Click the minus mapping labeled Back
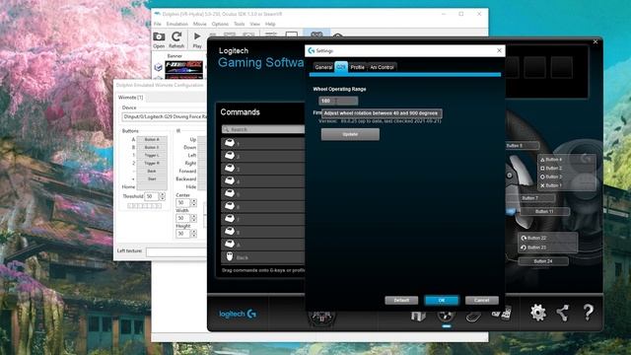Image resolution: width=631 pixels, height=355 pixels. click(x=152, y=171)
